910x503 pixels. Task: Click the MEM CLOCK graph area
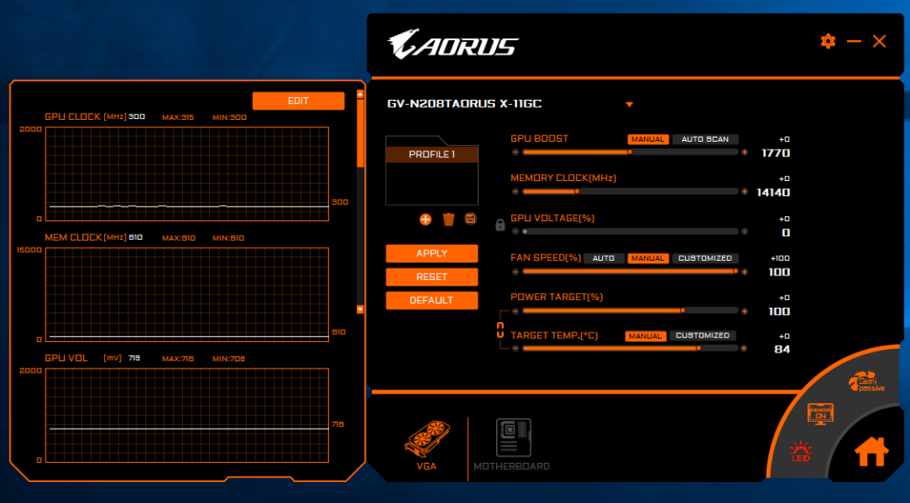pos(187,295)
